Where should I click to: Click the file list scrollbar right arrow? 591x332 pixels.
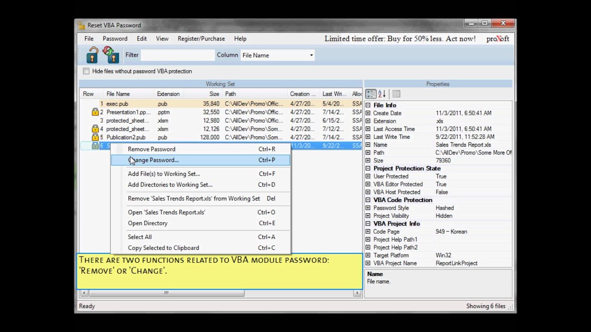pyautogui.click(x=357, y=293)
